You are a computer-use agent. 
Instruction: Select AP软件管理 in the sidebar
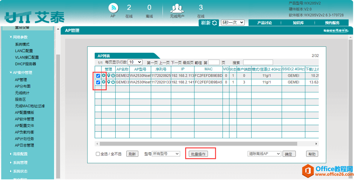click(x=24, y=119)
